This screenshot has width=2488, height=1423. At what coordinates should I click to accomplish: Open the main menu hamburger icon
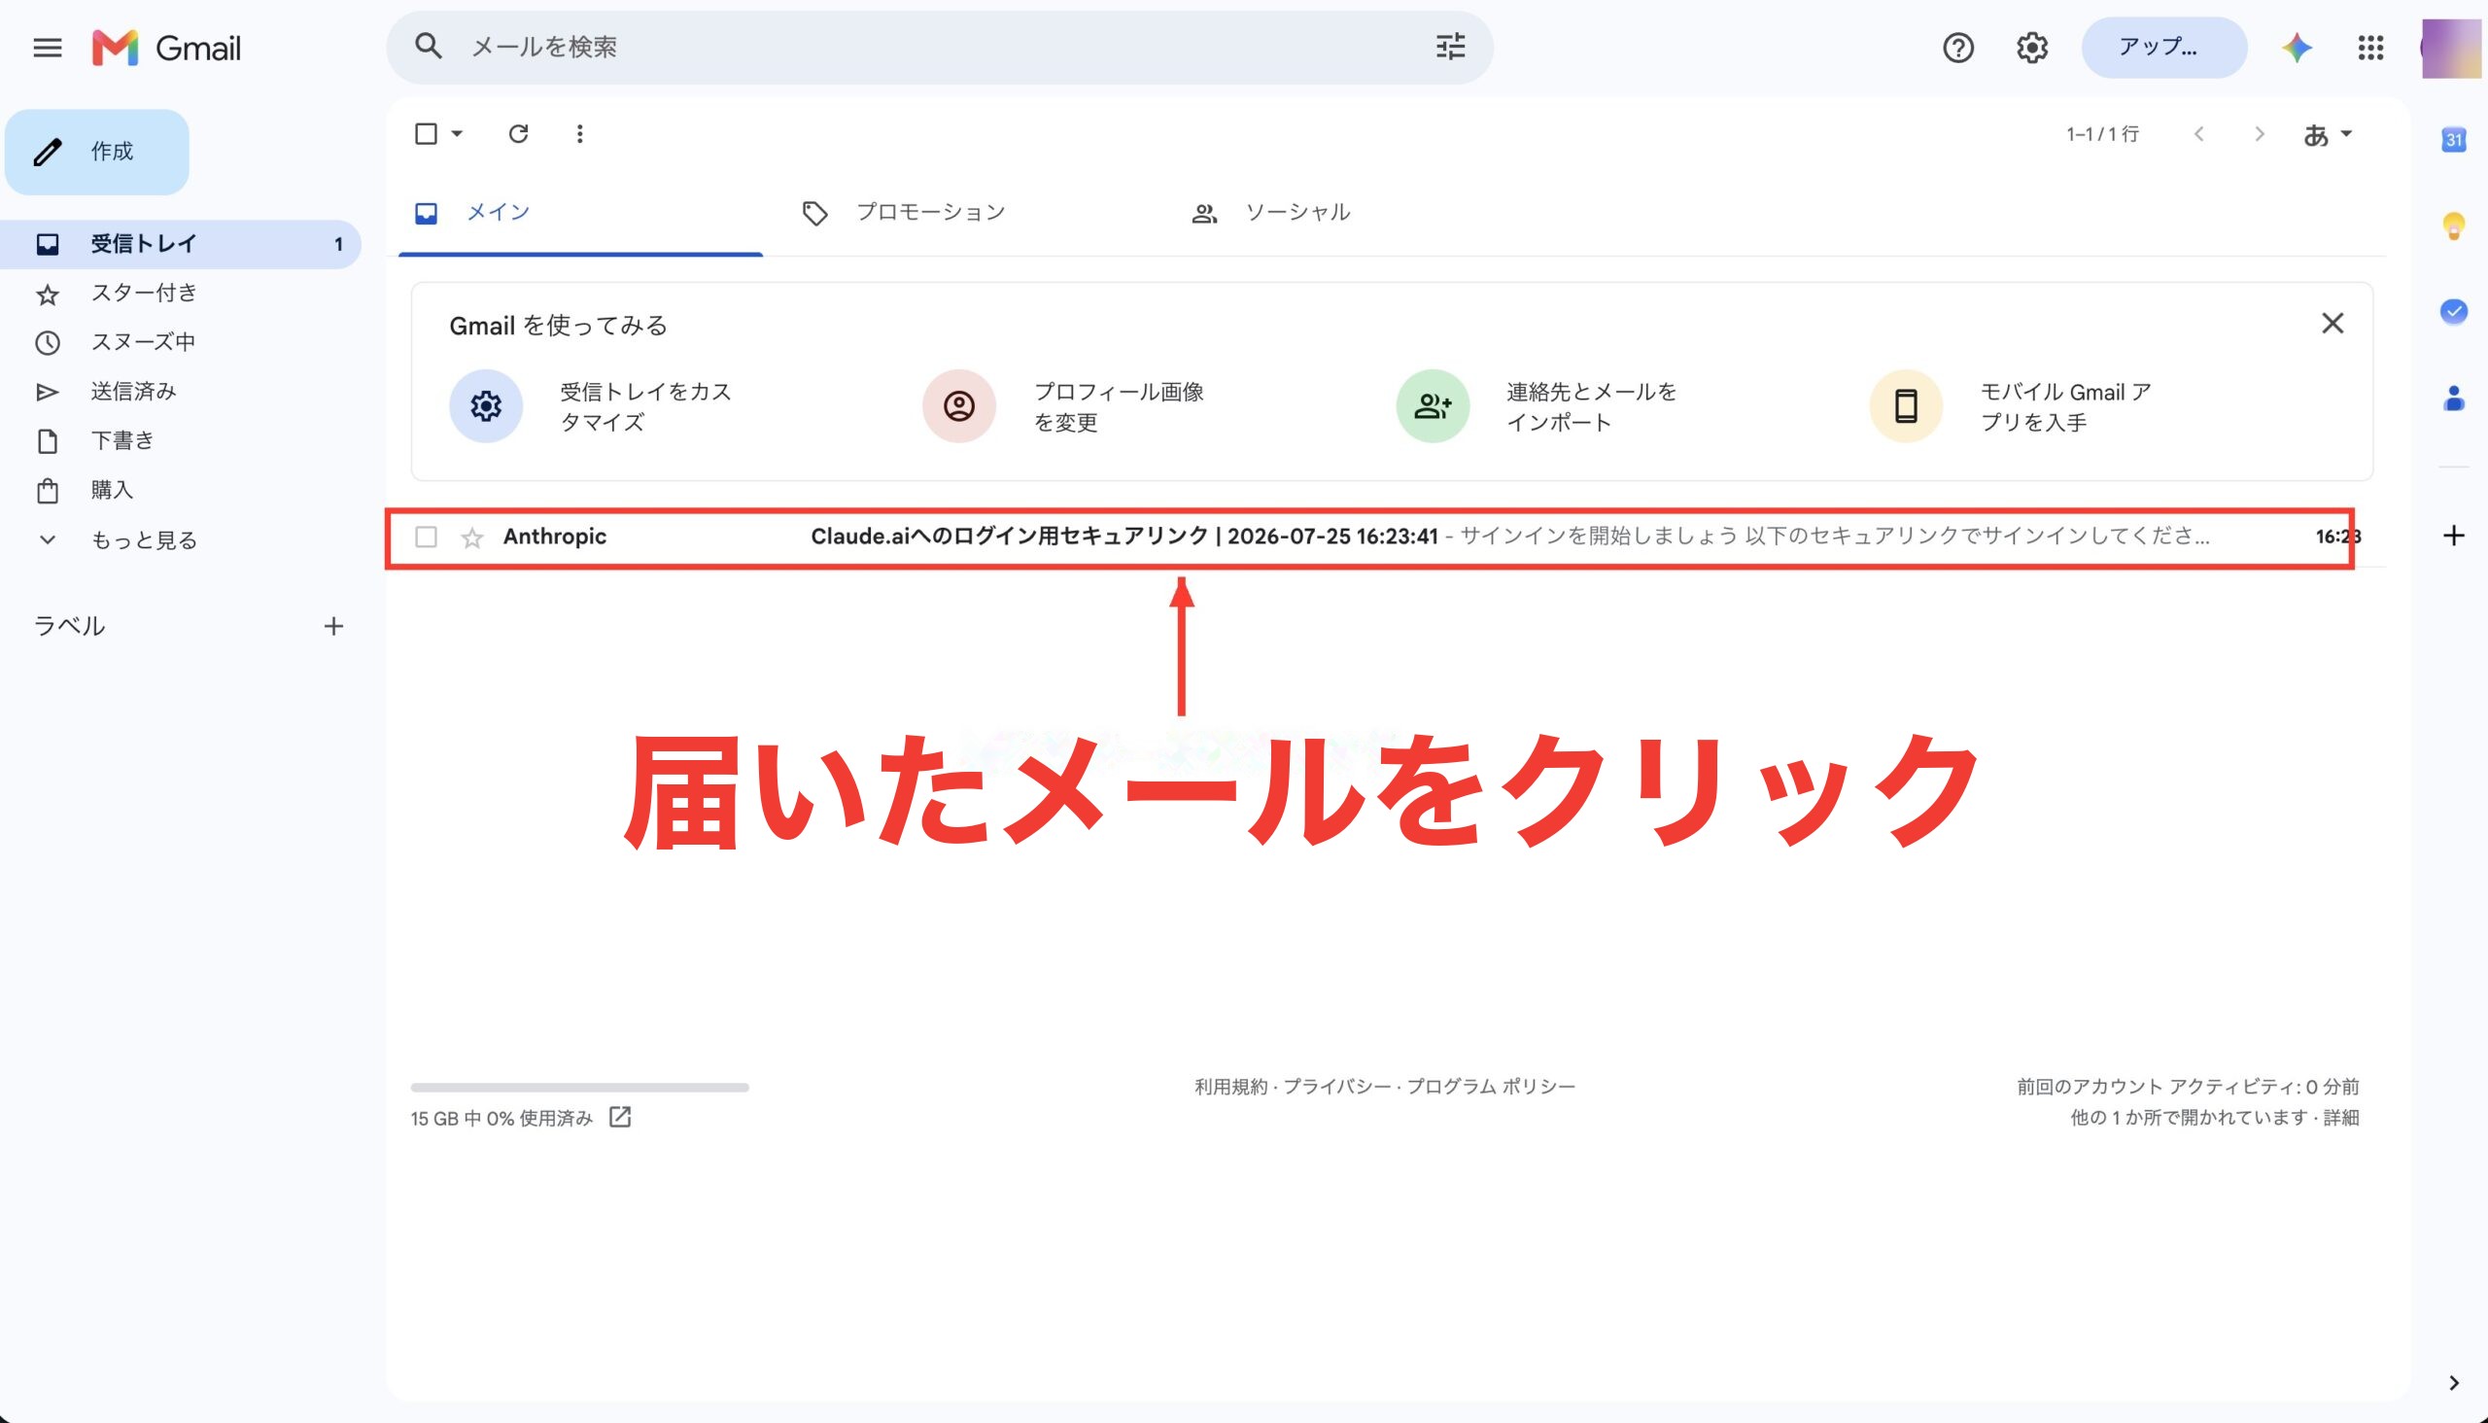tap(47, 47)
